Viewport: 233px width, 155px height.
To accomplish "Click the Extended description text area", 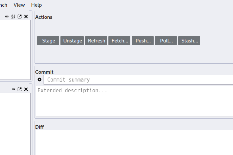I will click(x=134, y=102).
